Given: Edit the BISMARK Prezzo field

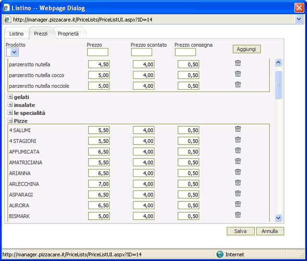Looking at the screenshot, I should tap(99, 216).
